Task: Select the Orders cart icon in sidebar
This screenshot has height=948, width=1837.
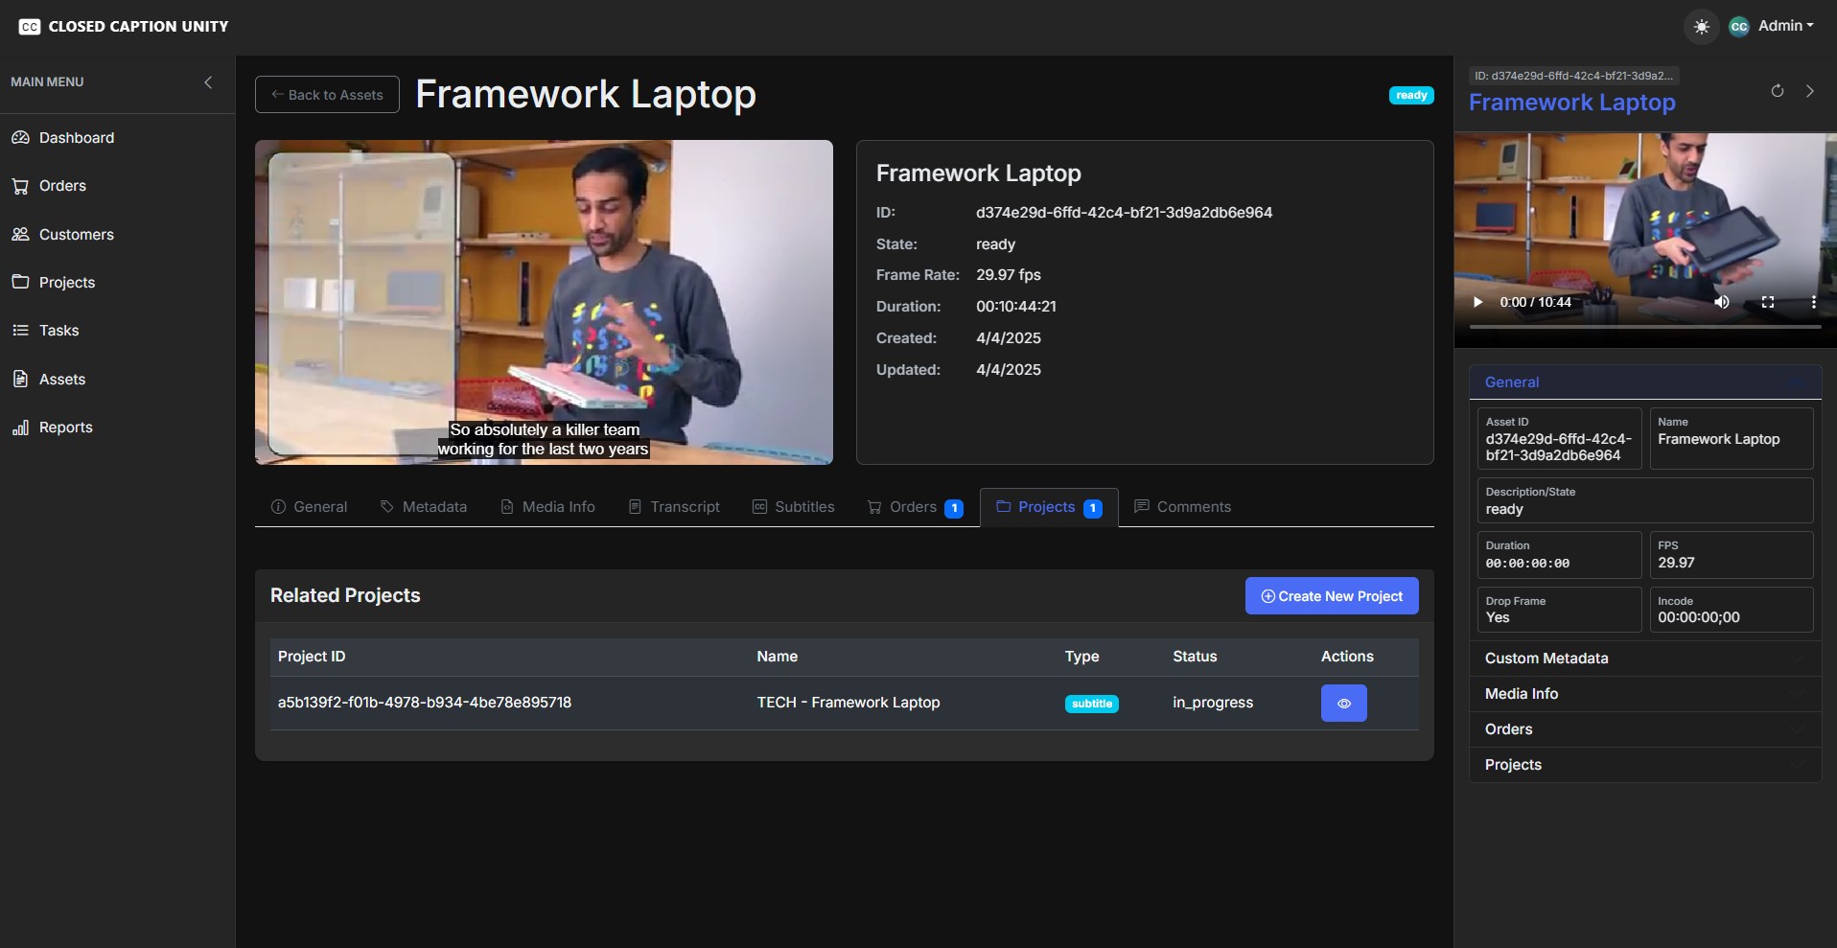Action: tap(21, 185)
